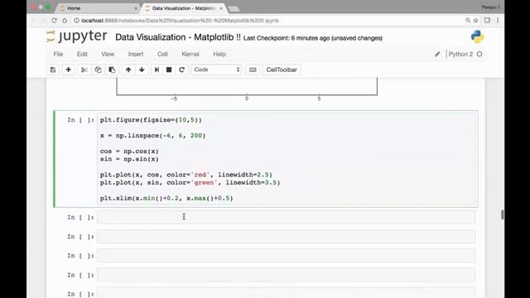Open the Chrome three-dot menu
Image resolution: width=530 pixels, height=298 pixels.
pos(498,21)
